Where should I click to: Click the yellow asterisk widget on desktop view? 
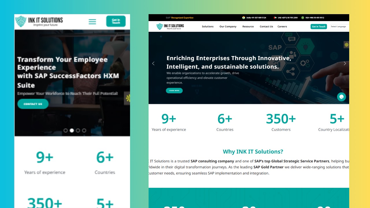pyautogui.click(x=346, y=45)
